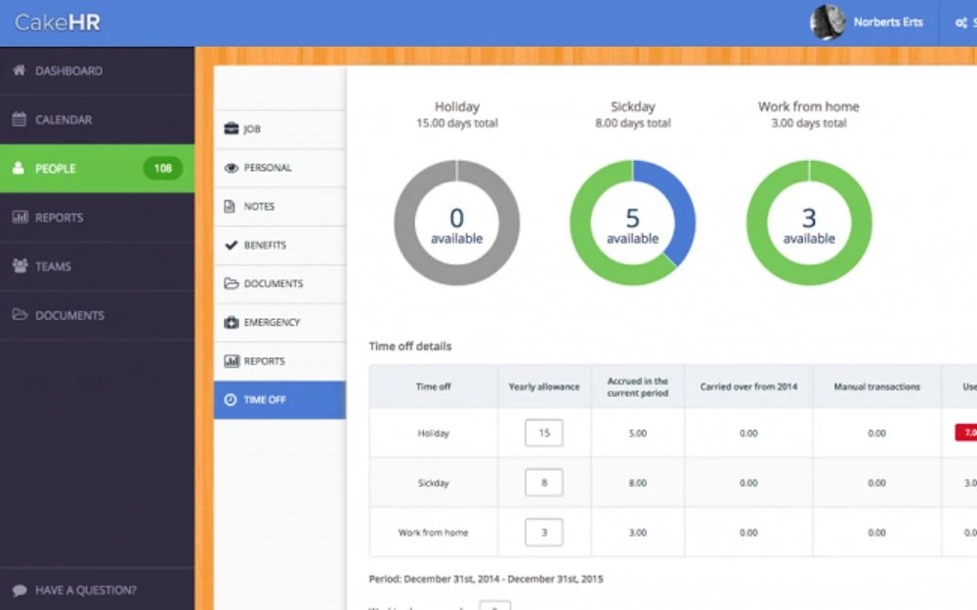Click the red Holiday used badge
The image size is (977, 610).
click(966, 432)
